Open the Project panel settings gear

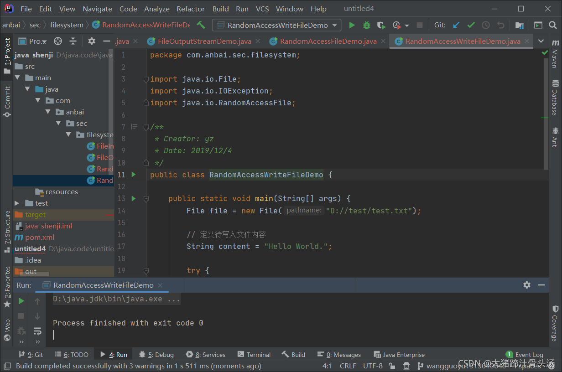coord(92,41)
